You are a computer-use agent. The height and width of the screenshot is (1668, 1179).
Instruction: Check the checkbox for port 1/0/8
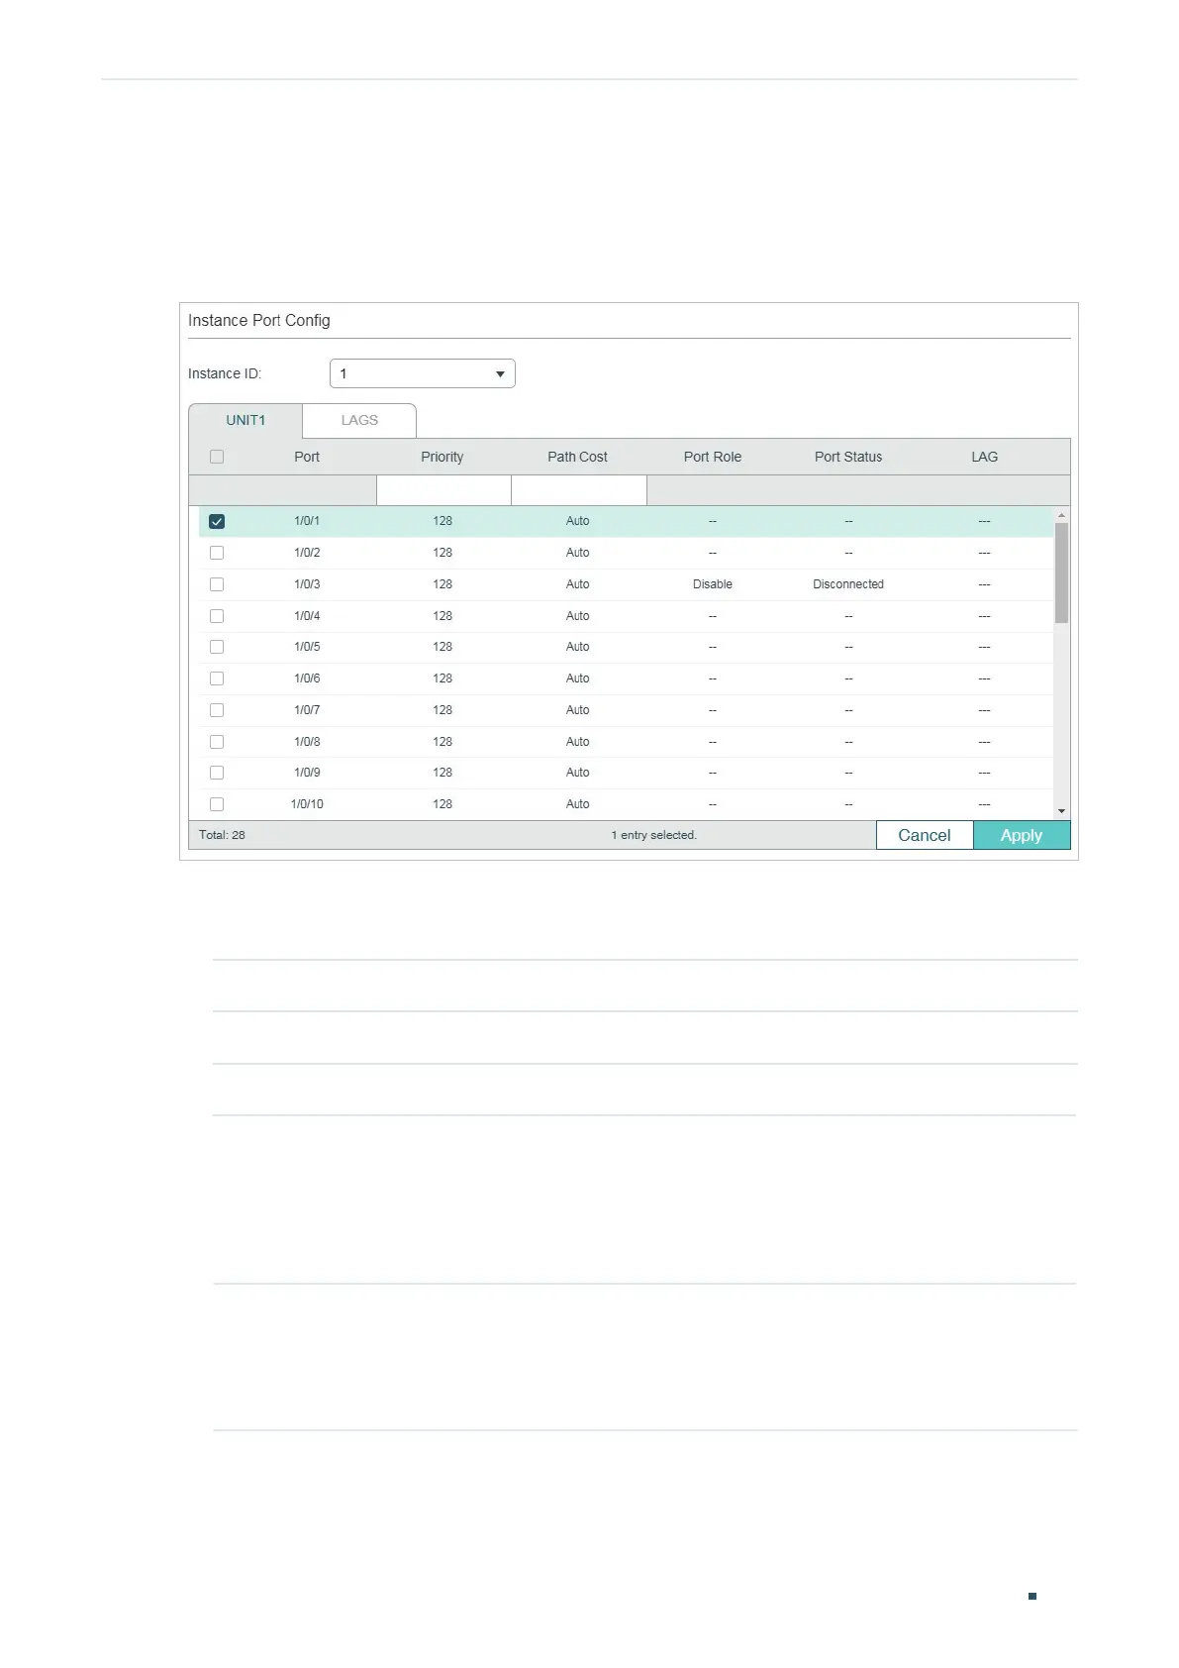[217, 742]
